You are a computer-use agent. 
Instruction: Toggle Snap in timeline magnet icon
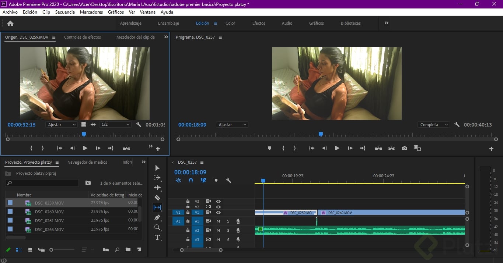[x=191, y=180]
